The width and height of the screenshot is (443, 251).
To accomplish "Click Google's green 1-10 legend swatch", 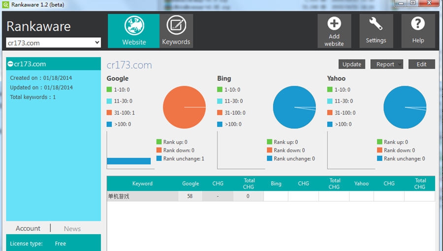I will (x=109, y=89).
